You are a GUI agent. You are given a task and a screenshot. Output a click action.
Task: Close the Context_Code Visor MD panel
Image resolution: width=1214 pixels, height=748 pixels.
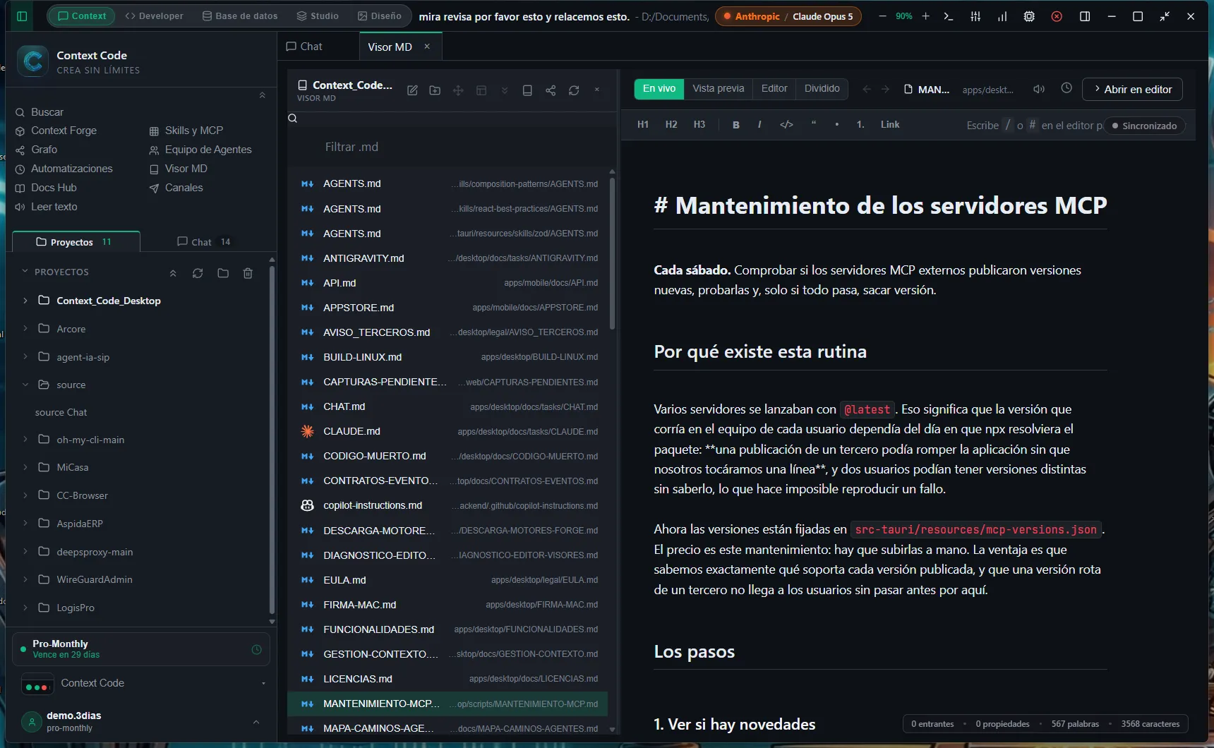597,90
